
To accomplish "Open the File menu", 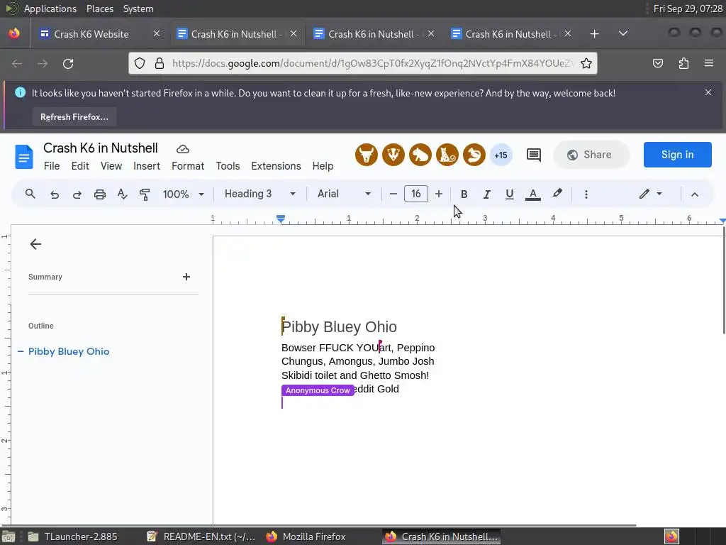I will coord(52,166).
